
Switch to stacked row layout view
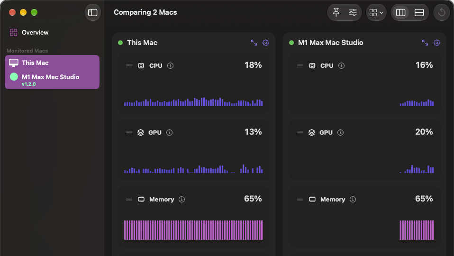pyautogui.click(x=419, y=12)
